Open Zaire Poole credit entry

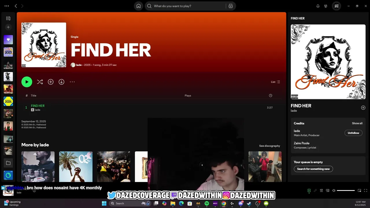click(301, 143)
